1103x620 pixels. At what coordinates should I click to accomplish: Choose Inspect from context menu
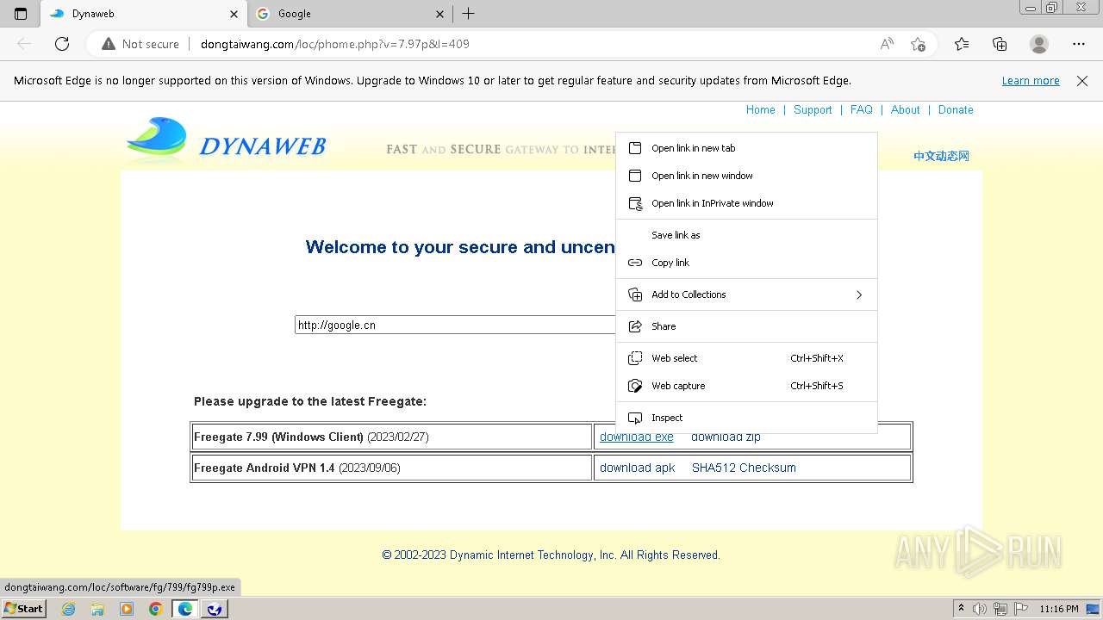coord(746,418)
